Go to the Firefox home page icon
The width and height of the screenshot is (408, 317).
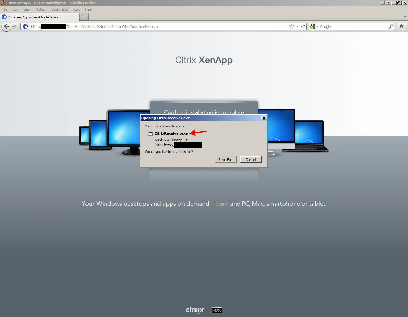pos(402,26)
